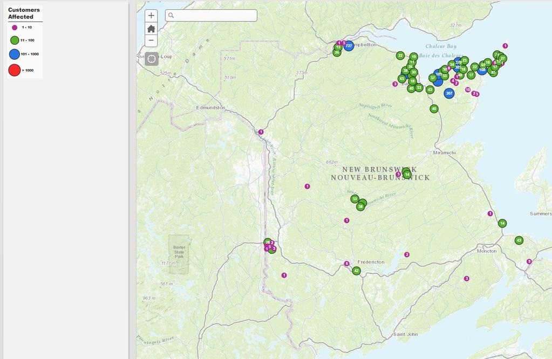The image size is (552, 359).
Task: Select the green 34 outage marker
Action: tap(452, 65)
